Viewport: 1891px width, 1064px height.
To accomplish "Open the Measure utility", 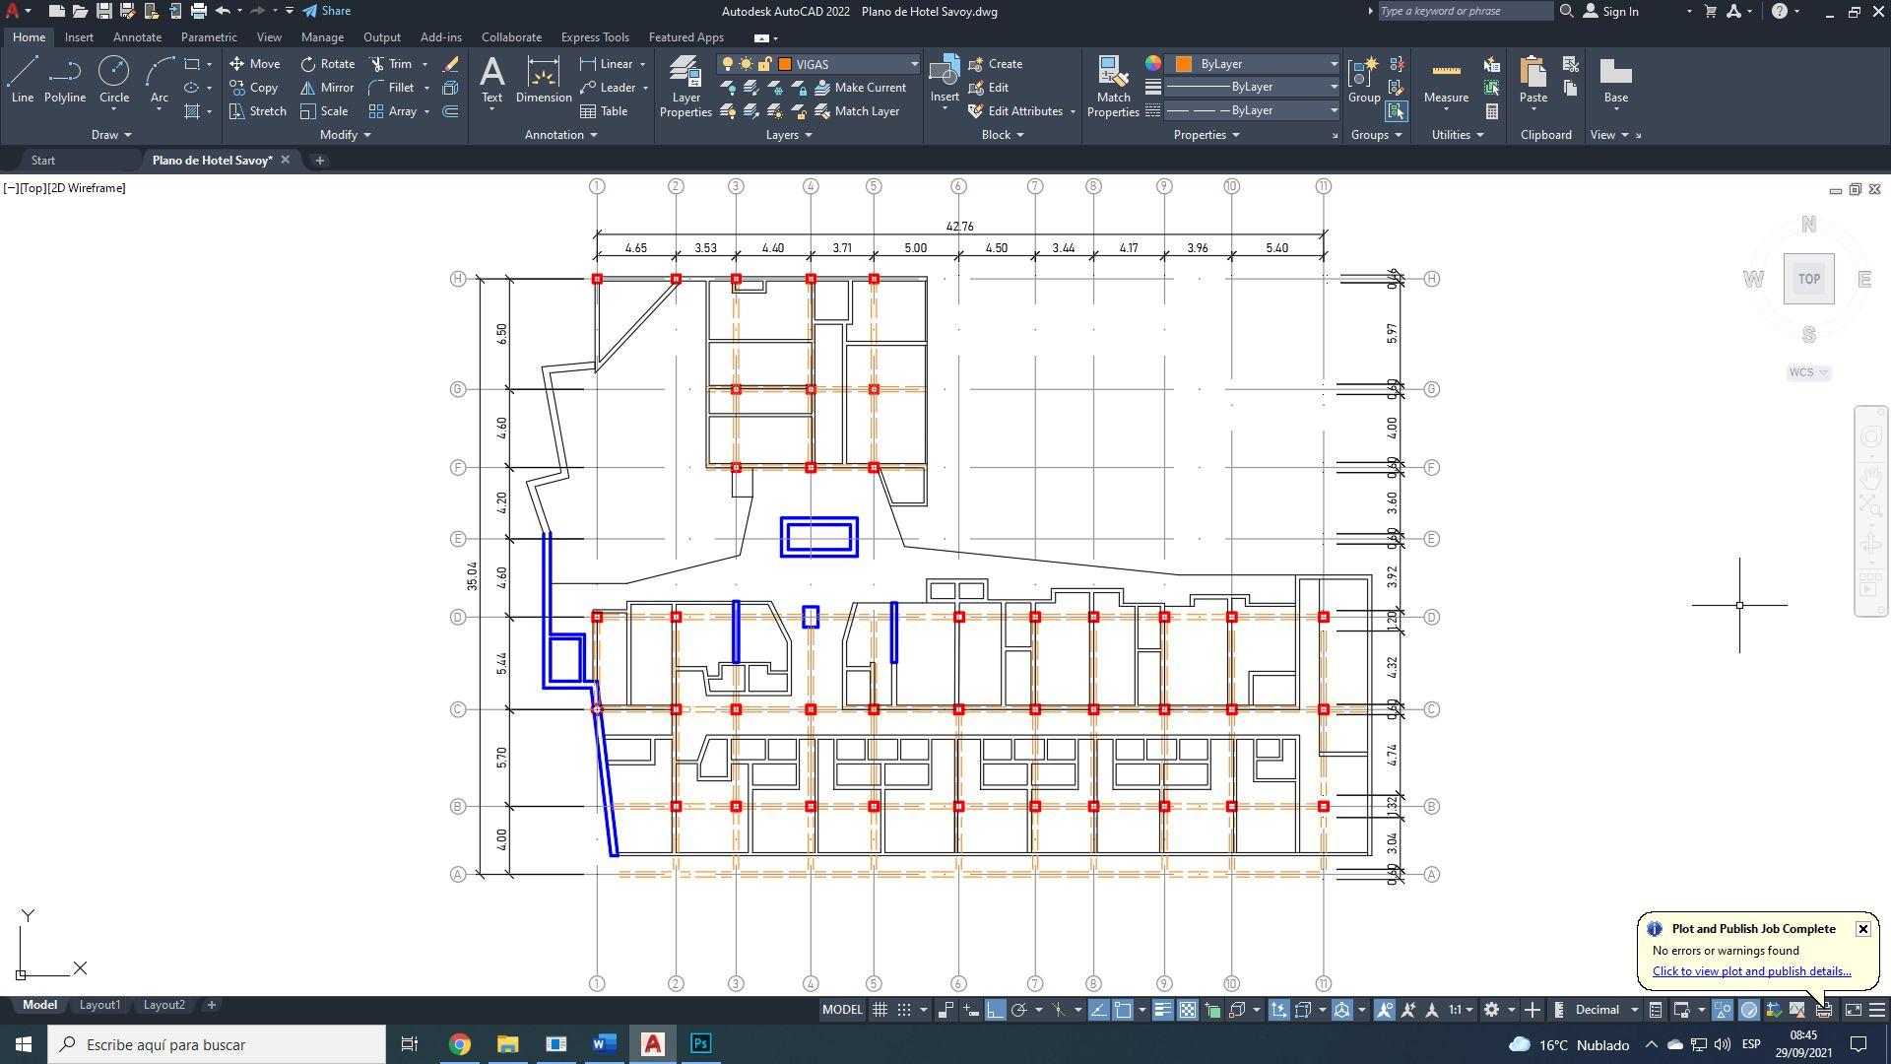I will click(1446, 81).
